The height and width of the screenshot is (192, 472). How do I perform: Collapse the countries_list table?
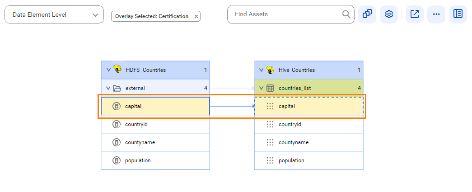(261, 88)
